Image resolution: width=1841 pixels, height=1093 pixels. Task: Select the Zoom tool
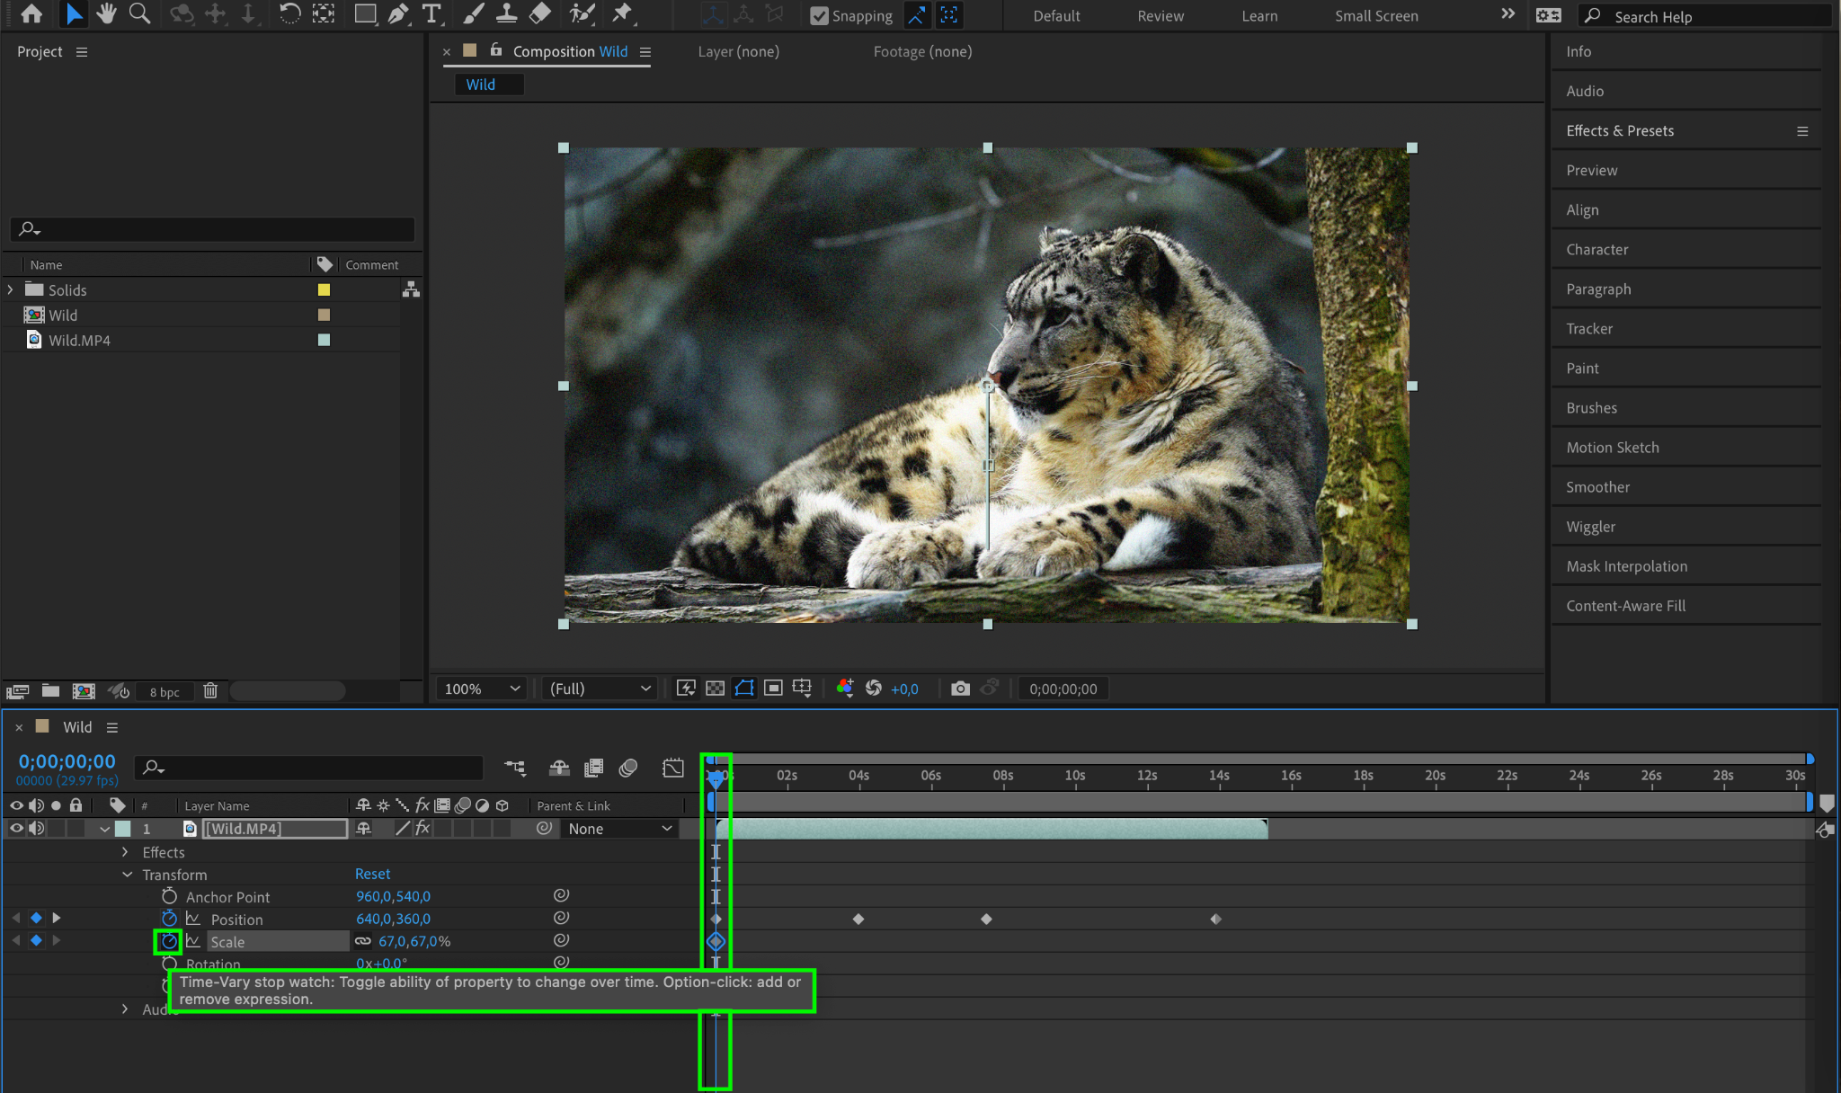click(x=139, y=13)
